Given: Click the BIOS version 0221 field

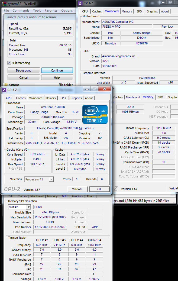Looking at the screenshot, I should point(140,61).
